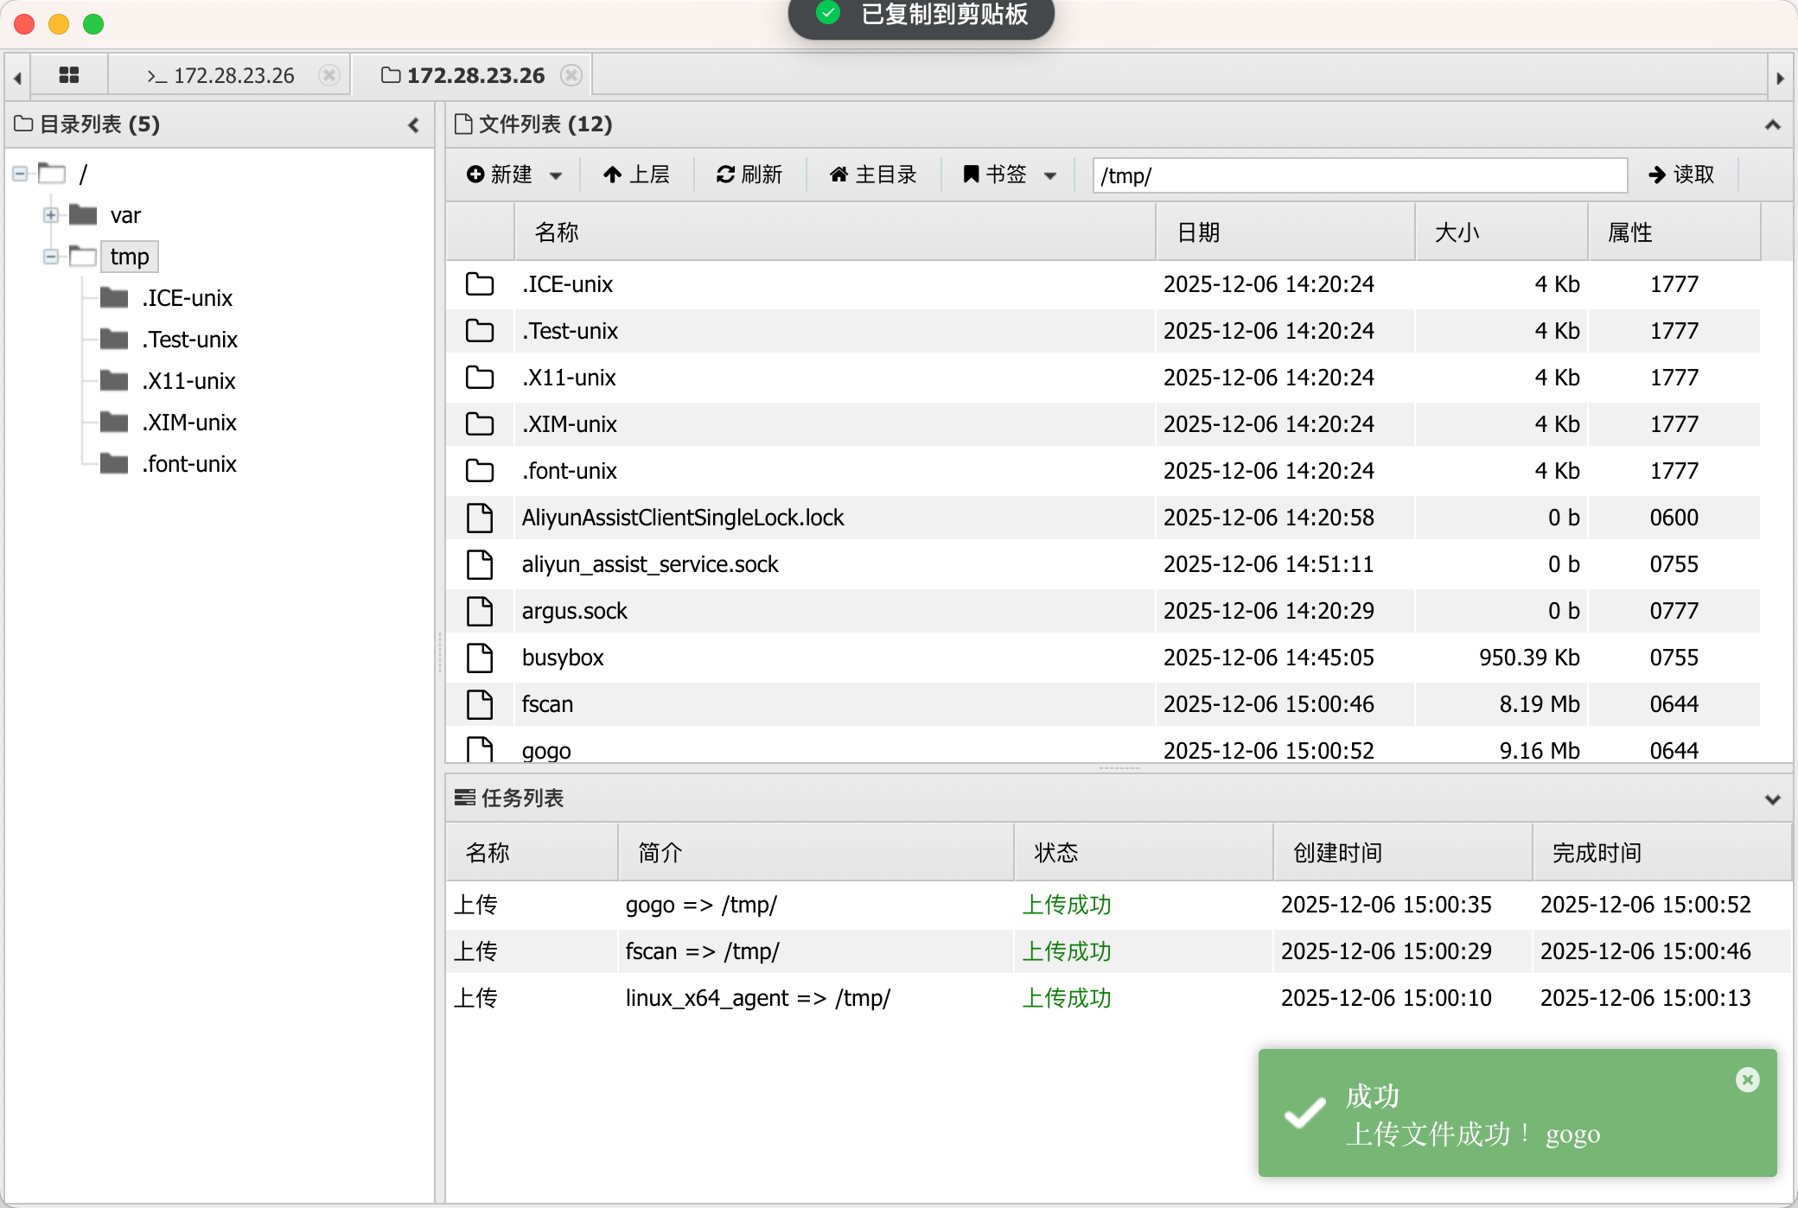Viewport: 1798px width, 1208px height.
Task: Click the path input field /tmp/
Action: (x=1359, y=175)
